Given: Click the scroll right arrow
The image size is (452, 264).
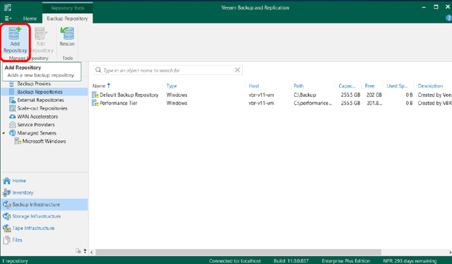Looking at the screenshot, I should click(450, 252).
